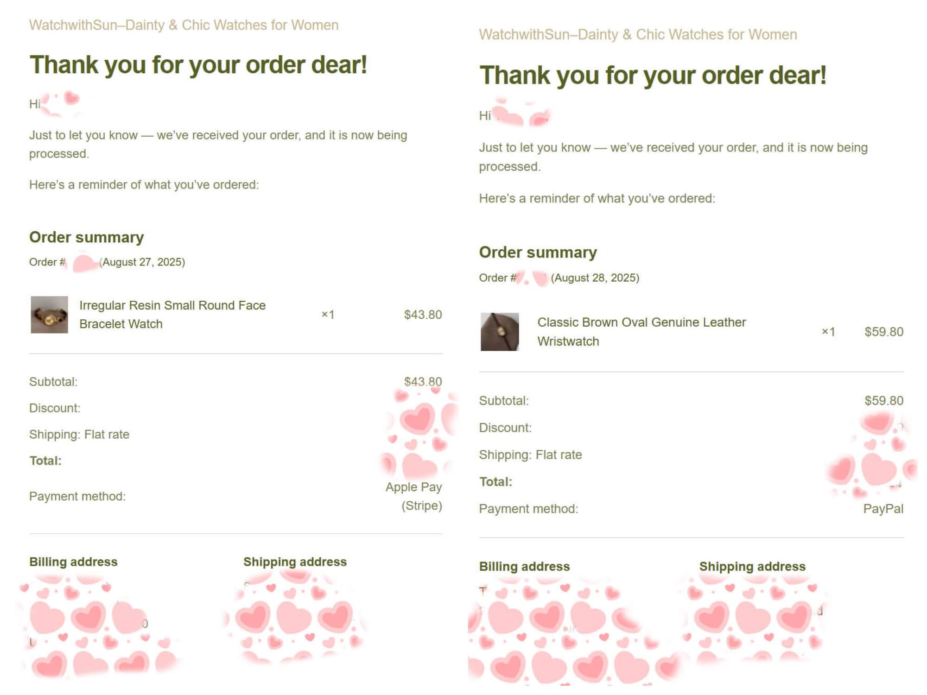Viewport: 927px width, 695px height.
Task: Click the right Order summary heading
Action: click(538, 253)
